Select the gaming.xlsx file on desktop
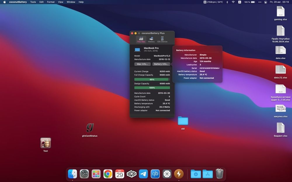 coord(281,13)
